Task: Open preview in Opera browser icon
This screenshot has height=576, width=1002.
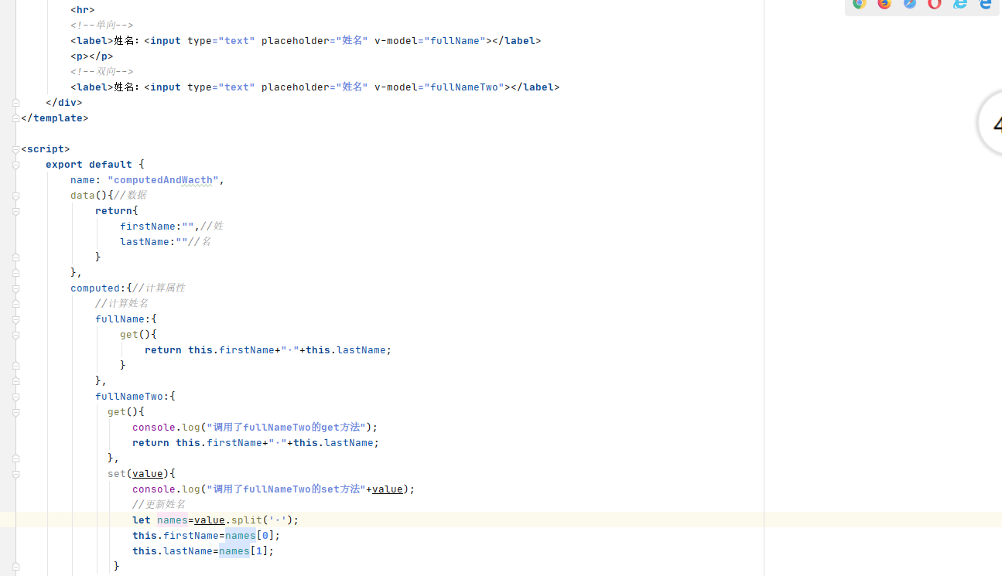Action: tap(935, 3)
